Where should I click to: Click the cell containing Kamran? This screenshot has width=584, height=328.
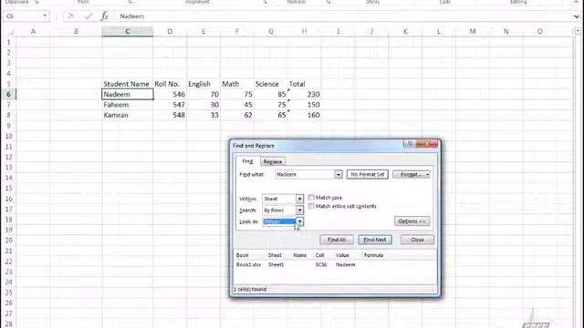(x=128, y=116)
